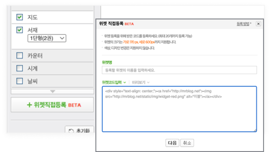Viewport: 271px width, 152px height.
Task: Click the 위젯직접등록 BETA button
Action: (x=52, y=105)
